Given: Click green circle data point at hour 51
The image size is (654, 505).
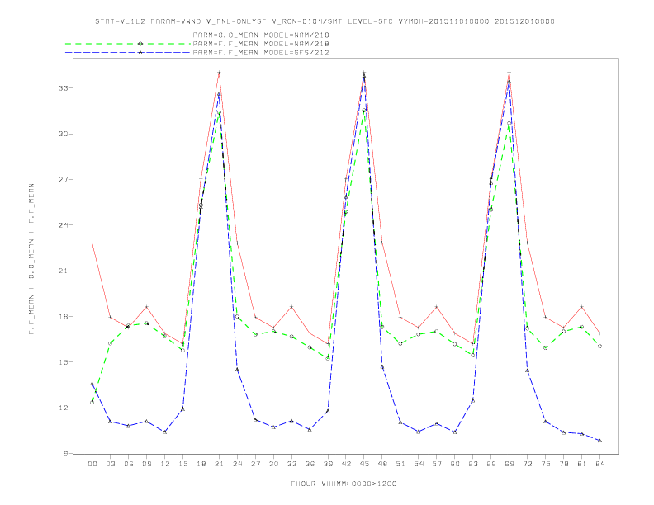Looking at the screenshot, I should [x=400, y=344].
